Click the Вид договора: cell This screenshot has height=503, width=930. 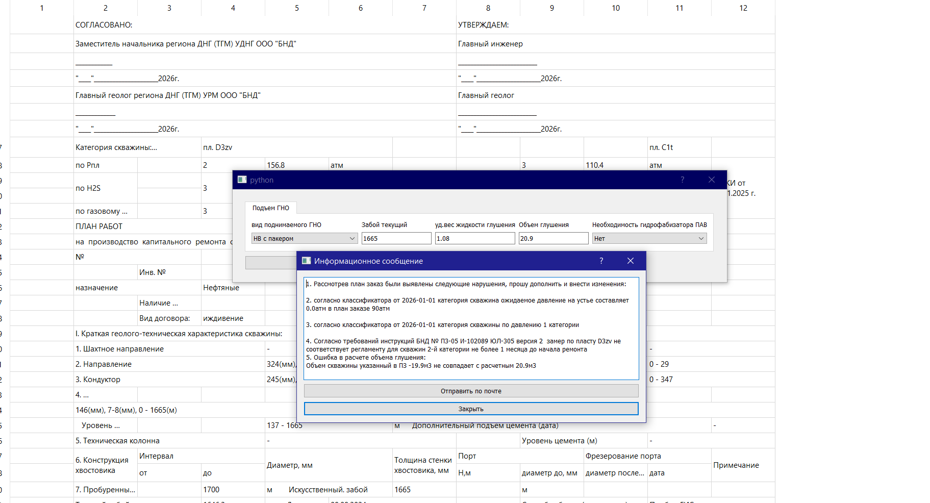click(x=169, y=318)
